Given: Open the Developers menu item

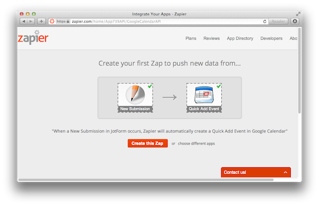Looking at the screenshot, I should pos(271,38).
